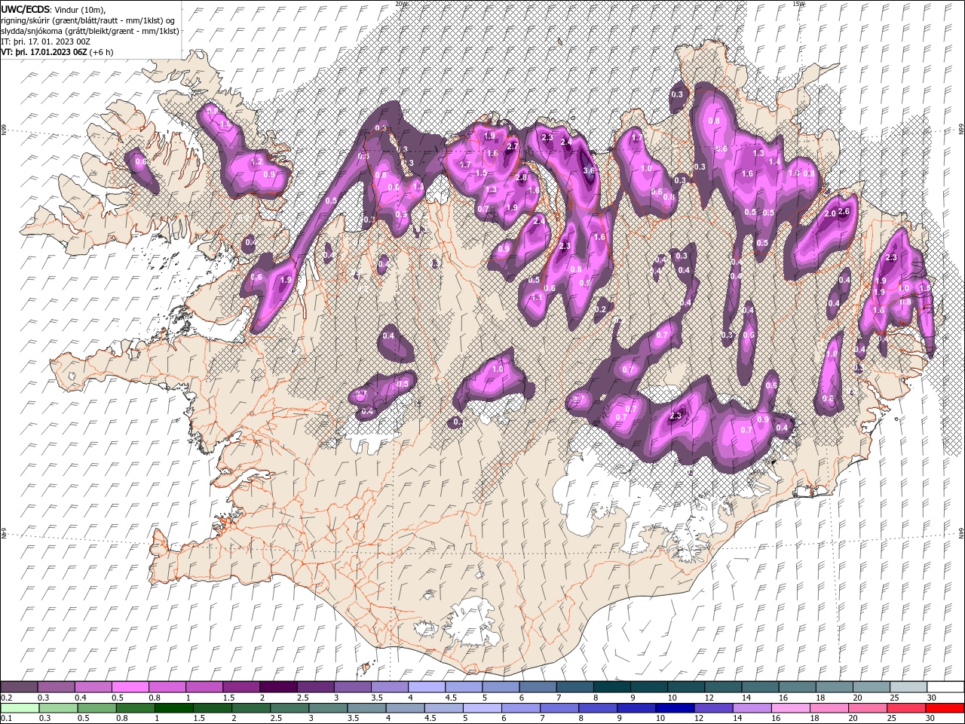Click the 2.0 value next to 2.6
This screenshot has height=724, width=965.
click(x=830, y=214)
